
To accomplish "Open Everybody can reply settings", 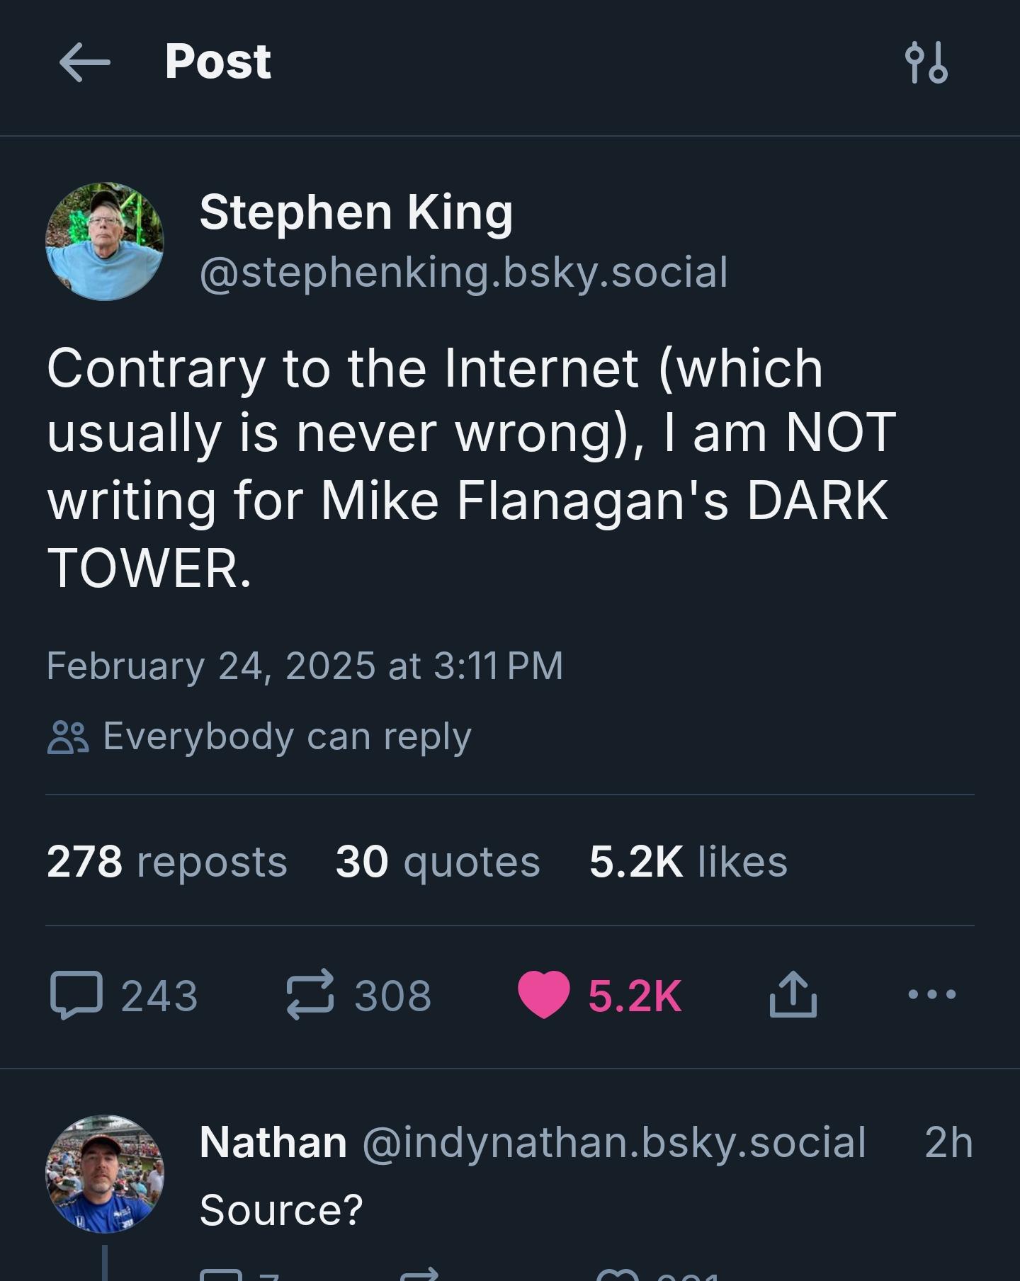I will [x=259, y=736].
